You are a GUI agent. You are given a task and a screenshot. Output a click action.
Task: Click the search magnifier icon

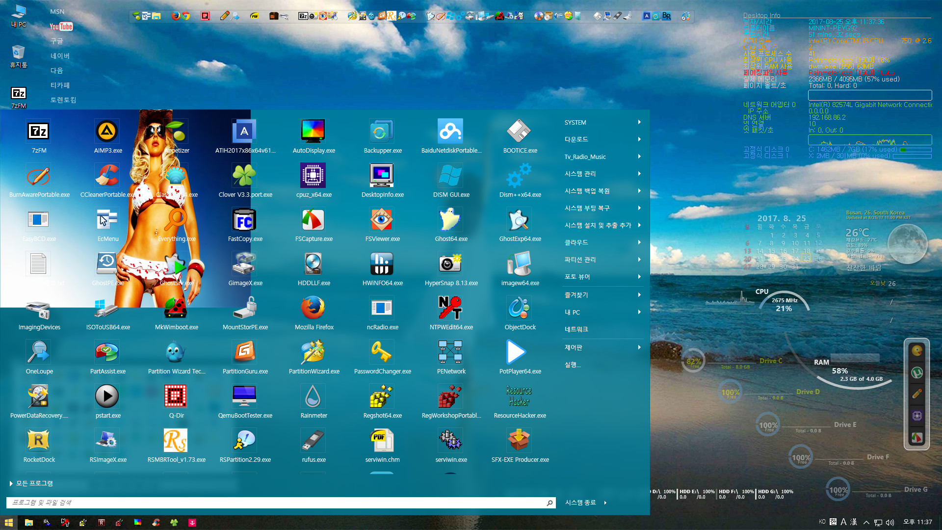click(x=549, y=503)
